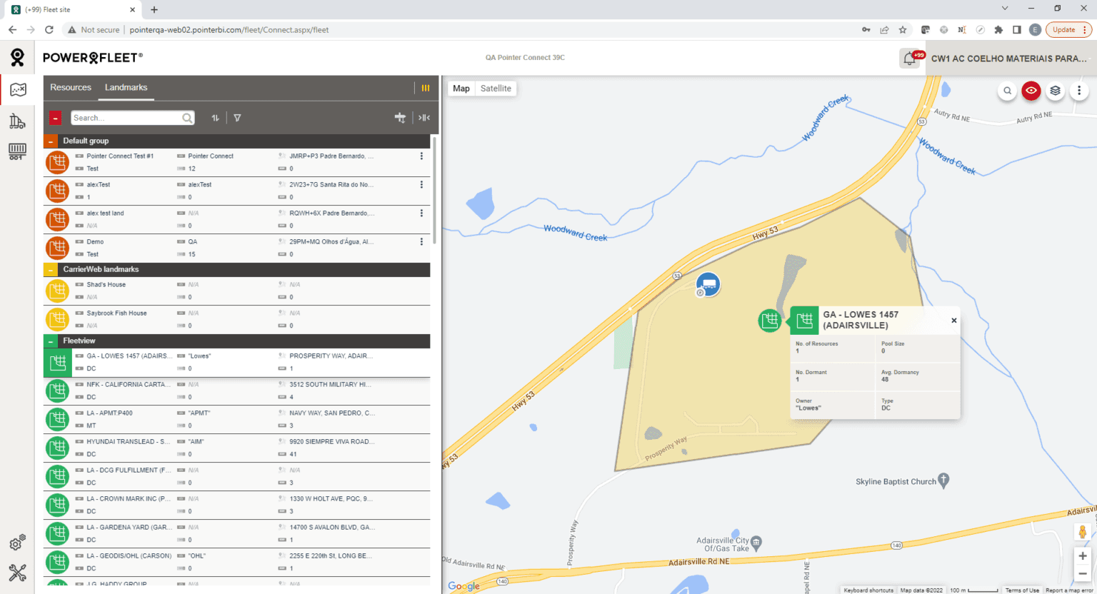
Task: Click inside the landmarks Search field
Action: (129, 117)
